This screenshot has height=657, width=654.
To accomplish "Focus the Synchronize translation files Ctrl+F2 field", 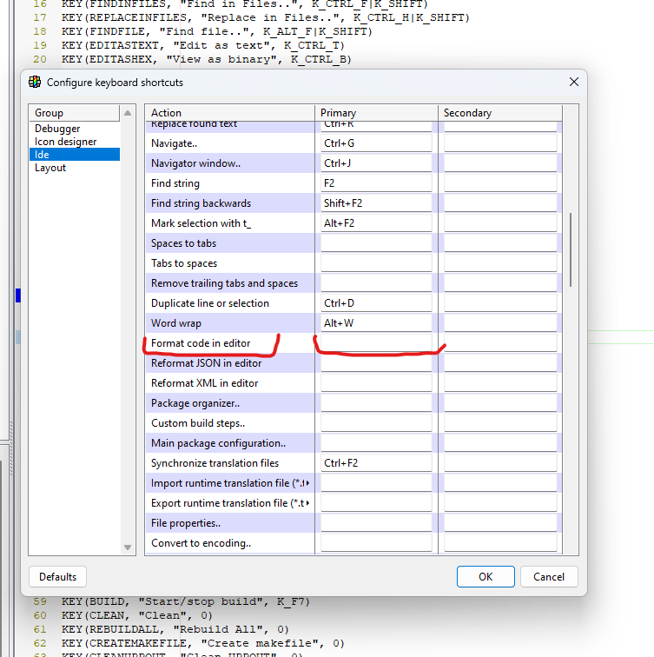I will (x=376, y=463).
